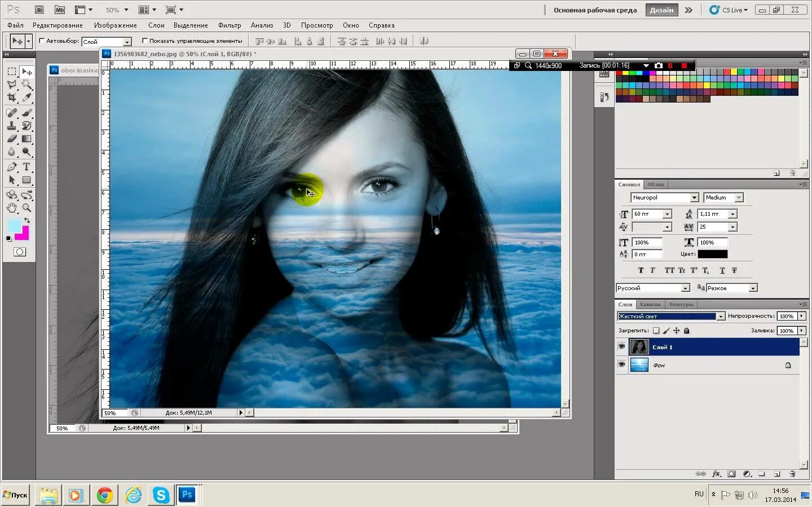The width and height of the screenshot is (812, 507).
Task: Click the light blue foreground color swatch
Action: 14,226
